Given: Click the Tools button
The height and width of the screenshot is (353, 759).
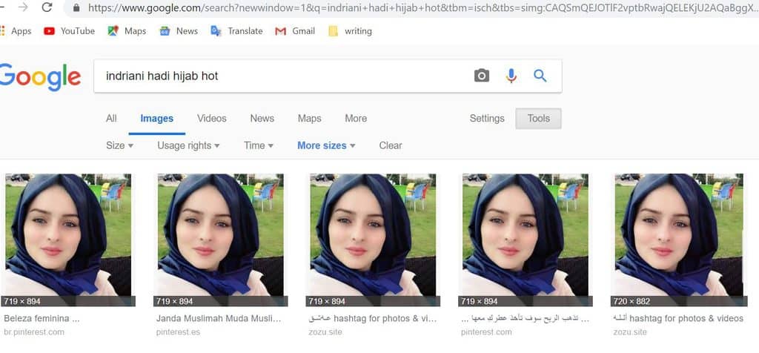Looking at the screenshot, I should coord(538,119).
